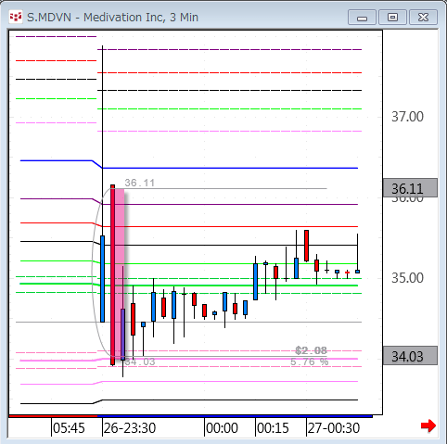
Task: Close the S.MDVN chart window
Action: click(x=423, y=17)
